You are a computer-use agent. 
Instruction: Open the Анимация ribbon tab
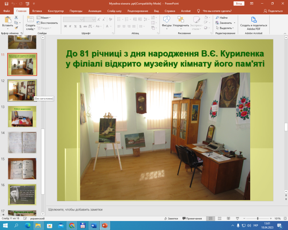[95, 11]
